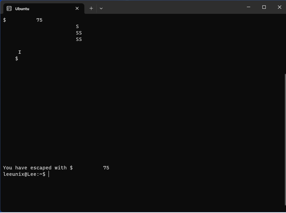This screenshot has width=286, height=213.
Task: Click the single "S" above the SS rows
Action: coord(77,26)
